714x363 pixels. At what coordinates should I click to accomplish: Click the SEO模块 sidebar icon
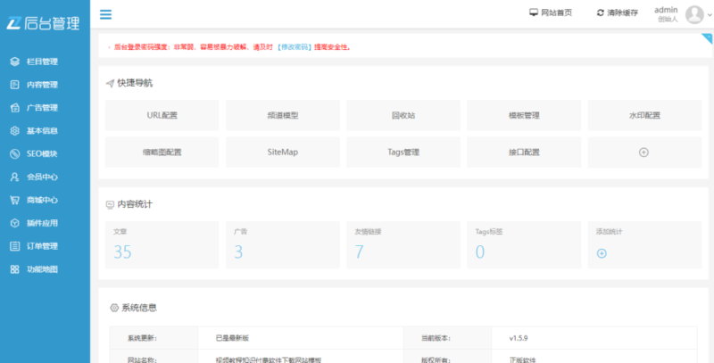14,153
